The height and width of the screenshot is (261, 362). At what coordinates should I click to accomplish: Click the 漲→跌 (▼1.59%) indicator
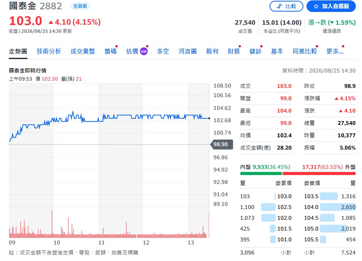(x=332, y=23)
